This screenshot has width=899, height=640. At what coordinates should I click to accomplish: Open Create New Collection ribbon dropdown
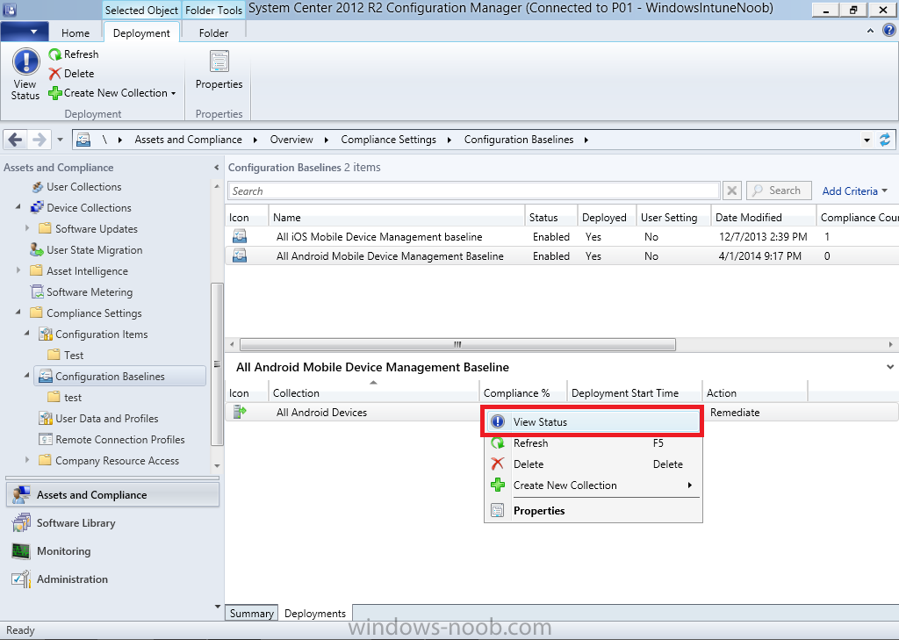(x=112, y=93)
